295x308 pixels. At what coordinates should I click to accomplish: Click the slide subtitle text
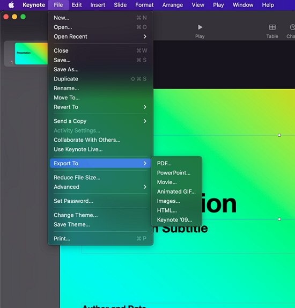[x=181, y=229]
